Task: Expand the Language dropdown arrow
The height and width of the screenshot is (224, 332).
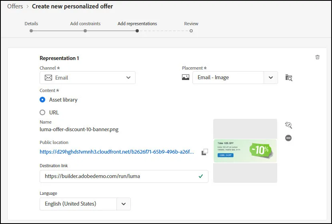Action: pyautogui.click(x=124, y=204)
